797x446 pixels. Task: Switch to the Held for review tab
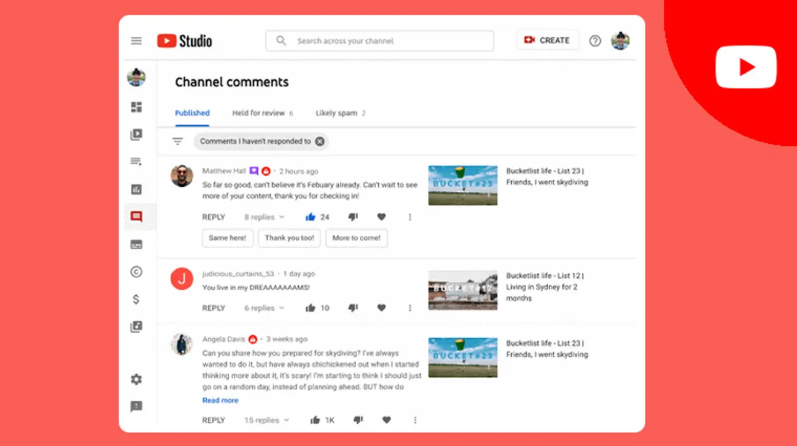(x=263, y=113)
